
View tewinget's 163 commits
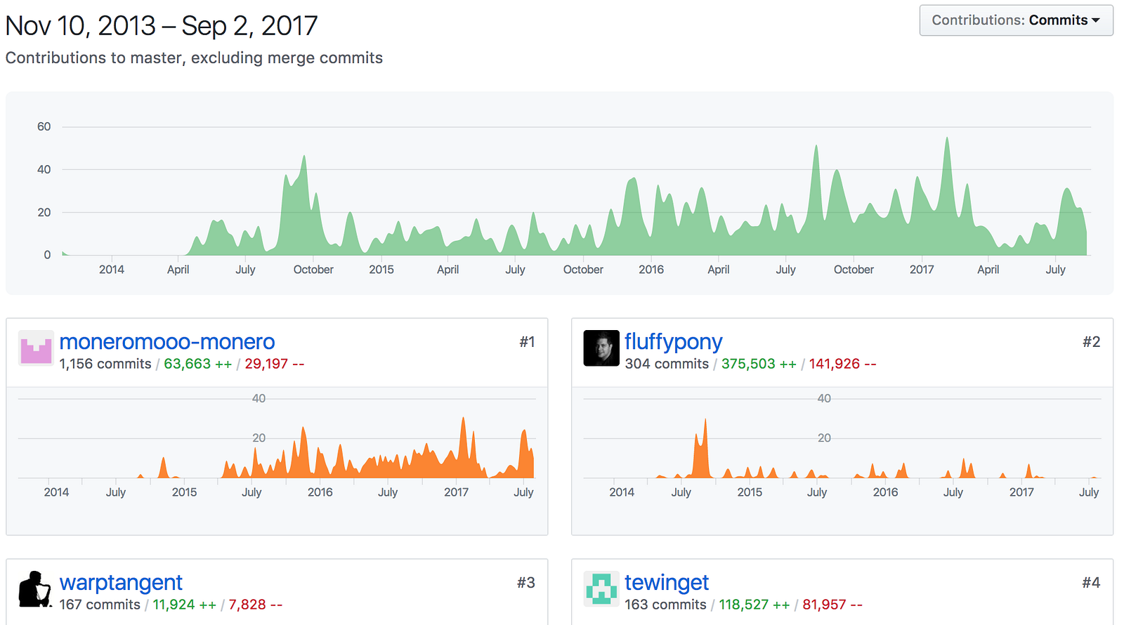coord(665,605)
